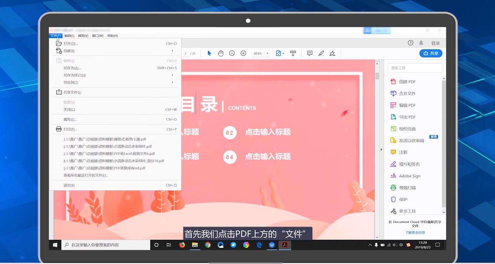Image resolution: width=495 pixels, height=264 pixels.
Task: Open the help question mark icon
Action: coord(410,43)
